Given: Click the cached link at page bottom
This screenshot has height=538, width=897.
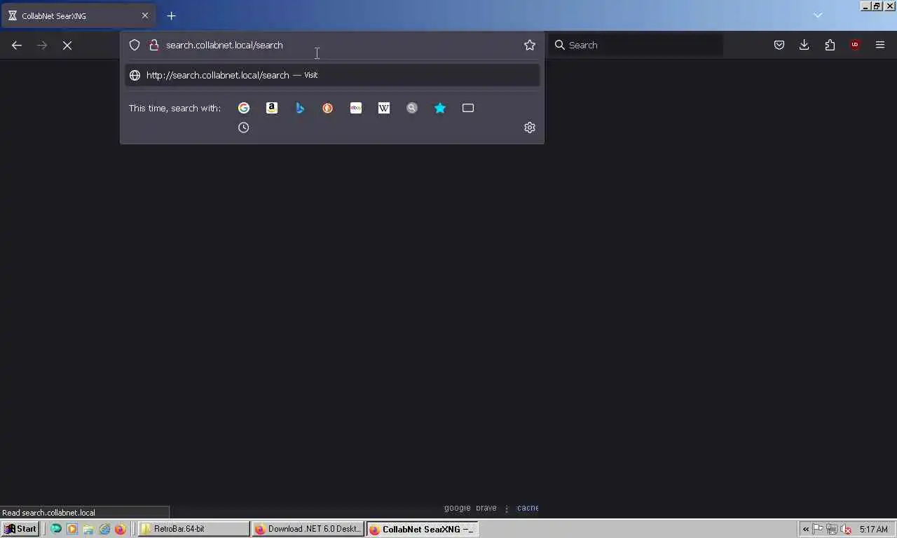Looking at the screenshot, I should pyautogui.click(x=528, y=508).
